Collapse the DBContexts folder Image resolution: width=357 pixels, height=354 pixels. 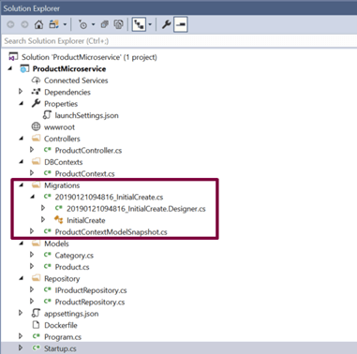click(21, 162)
